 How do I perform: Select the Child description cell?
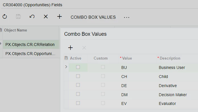(177, 77)
